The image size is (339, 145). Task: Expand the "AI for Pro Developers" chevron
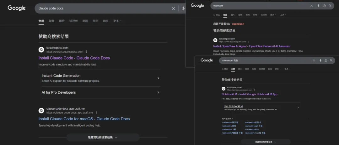158,92
